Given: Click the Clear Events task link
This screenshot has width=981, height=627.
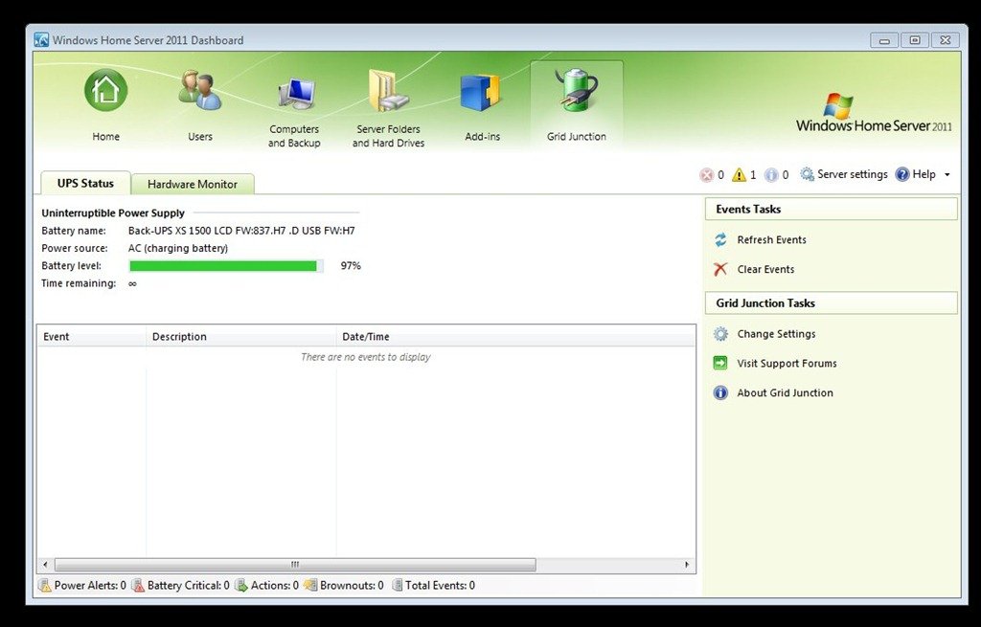Looking at the screenshot, I should pyautogui.click(x=765, y=269).
